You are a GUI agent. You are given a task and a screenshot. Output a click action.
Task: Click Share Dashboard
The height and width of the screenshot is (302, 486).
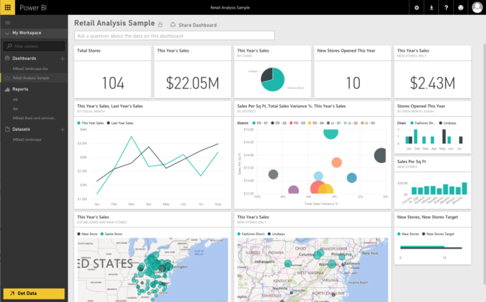194,25
